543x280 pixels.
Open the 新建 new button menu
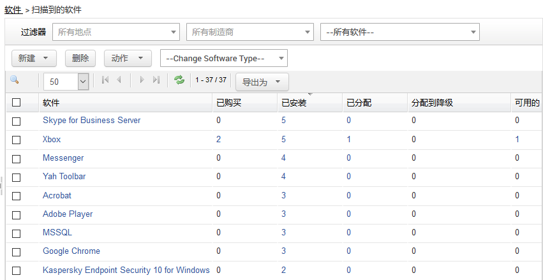point(34,59)
